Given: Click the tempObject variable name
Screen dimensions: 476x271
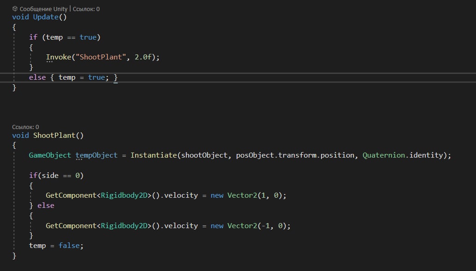Looking at the screenshot, I should click(x=96, y=155).
